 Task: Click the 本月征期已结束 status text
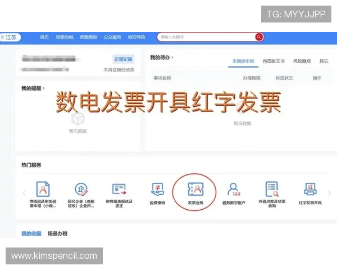click(x=119, y=70)
